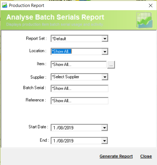Click the Close link at the bottom
Screen dimensions: 157x165
(x=146, y=156)
